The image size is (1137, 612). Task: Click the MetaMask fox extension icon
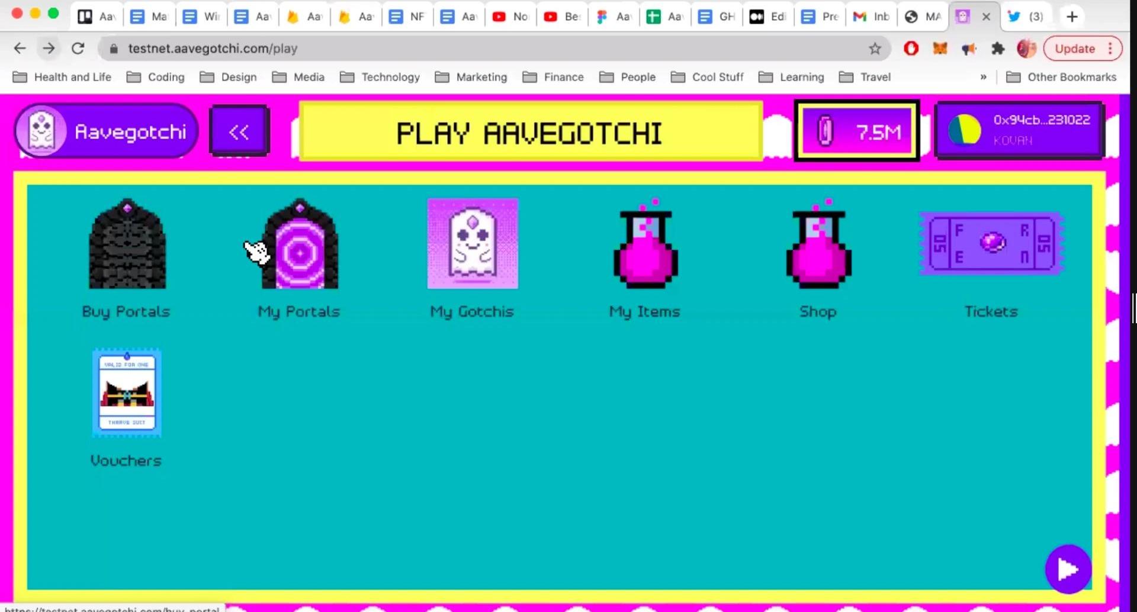940,49
